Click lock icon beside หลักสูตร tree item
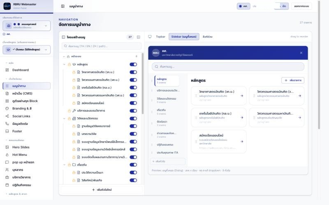 point(69,64)
